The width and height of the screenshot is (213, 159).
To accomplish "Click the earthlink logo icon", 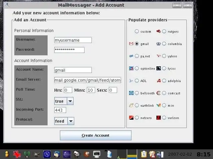I will [131, 105].
